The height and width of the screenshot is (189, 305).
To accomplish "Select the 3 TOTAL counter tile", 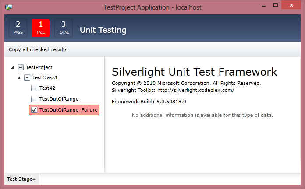I will point(64,28).
